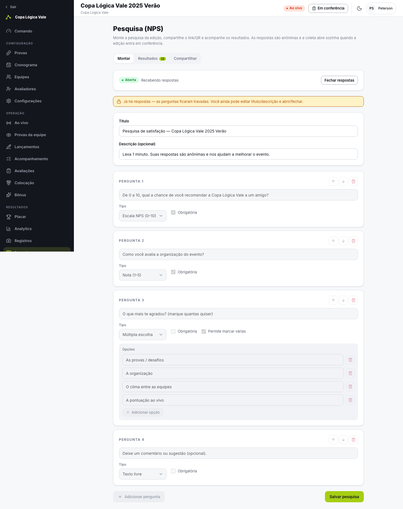Click "Adicionar pergunta" button
This screenshot has width=403, height=509.
139,497
